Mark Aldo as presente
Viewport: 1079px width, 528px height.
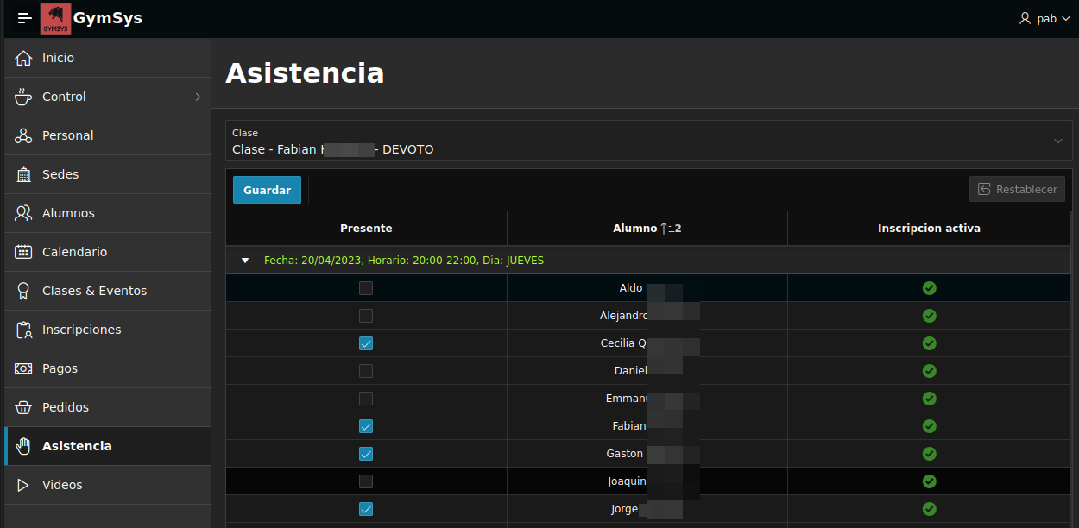tap(365, 287)
